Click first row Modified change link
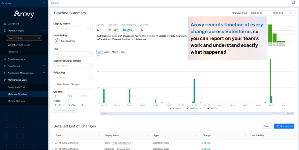Viewport: 299px width, 150px height. coord(206,143)
